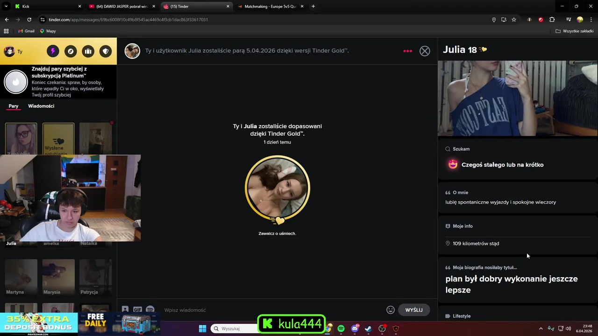This screenshot has width=598, height=336.
Task: Open the Wszystkie zakładki folder
Action: pos(575,31)
